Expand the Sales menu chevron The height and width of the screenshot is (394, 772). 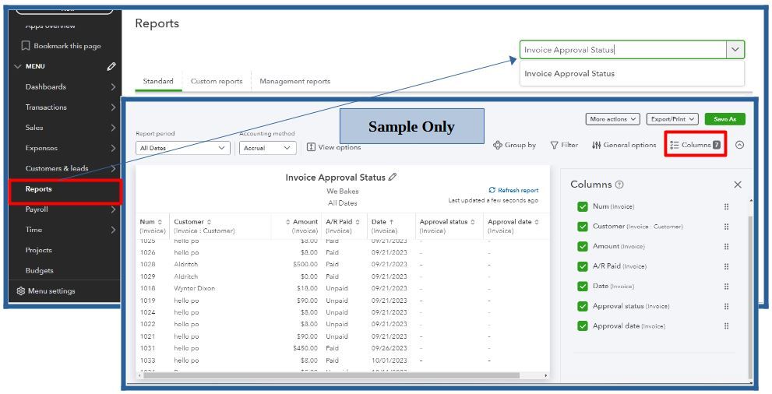[x=113, y=128]
